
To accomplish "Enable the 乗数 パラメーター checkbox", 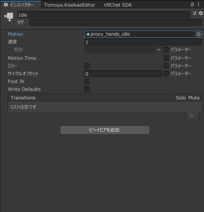I will (x=166, y=50).
